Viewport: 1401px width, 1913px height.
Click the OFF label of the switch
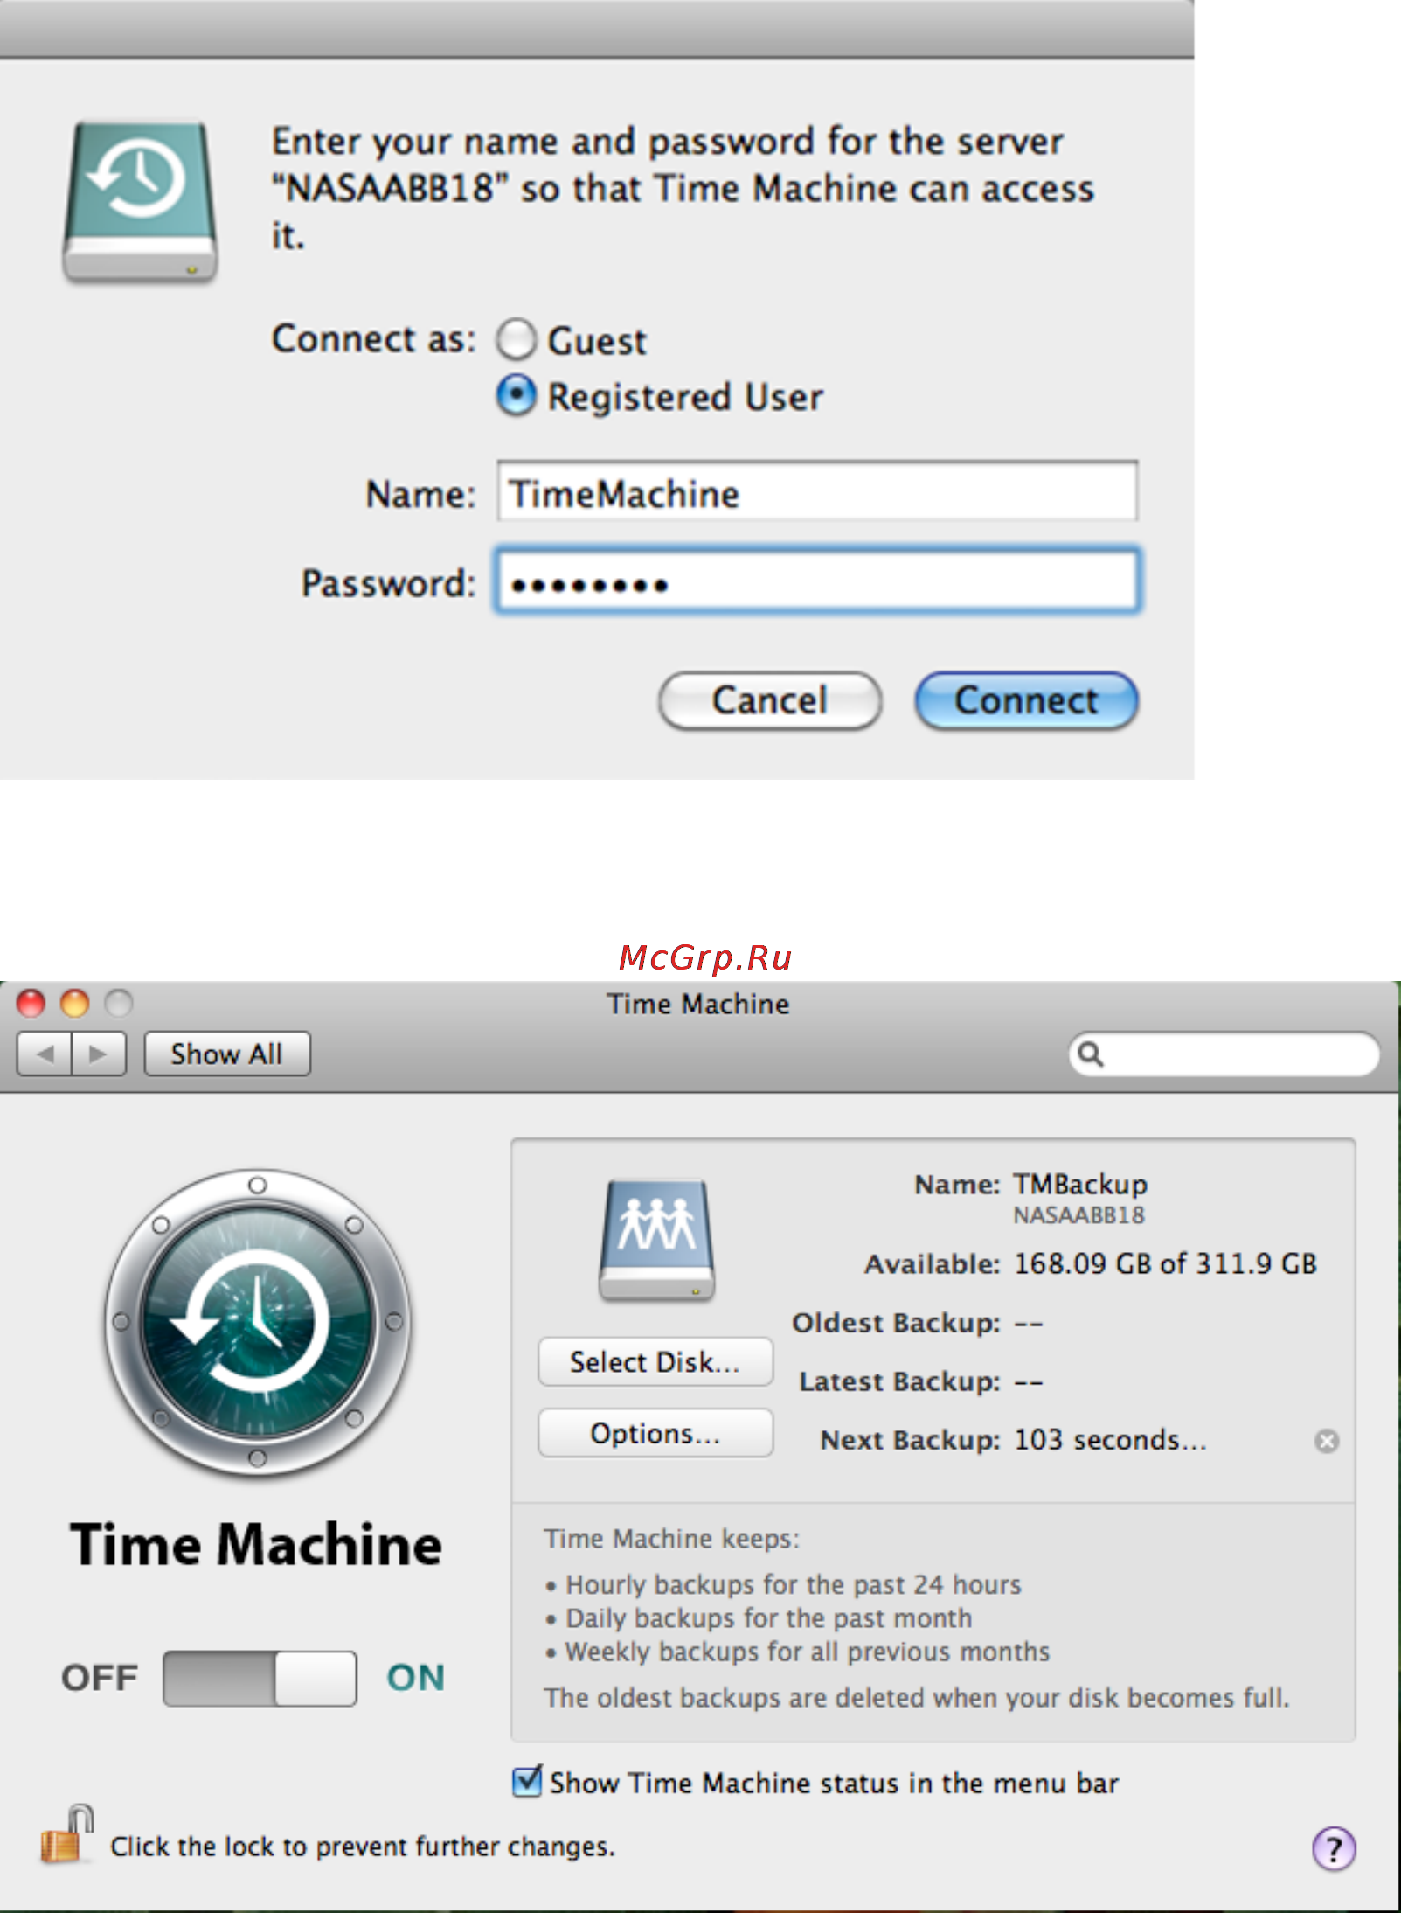click(x=100, y=1678)
